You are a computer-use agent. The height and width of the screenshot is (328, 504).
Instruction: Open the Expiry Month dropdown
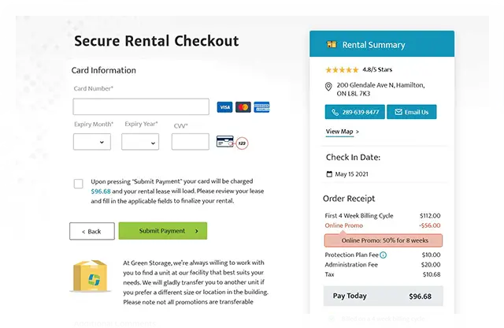click(x=92, y=142)
